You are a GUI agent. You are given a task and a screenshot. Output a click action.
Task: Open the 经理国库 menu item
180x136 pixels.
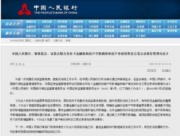(x=62, y=27)
